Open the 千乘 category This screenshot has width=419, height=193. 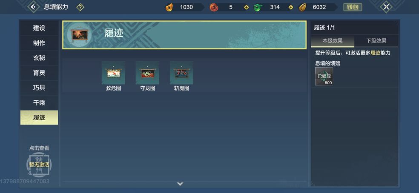pyautogui.click(x=39, y=102)
